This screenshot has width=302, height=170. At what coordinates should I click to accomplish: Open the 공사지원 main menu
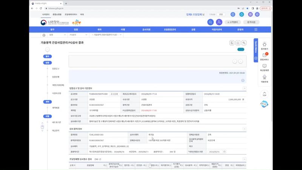(146, 30)
